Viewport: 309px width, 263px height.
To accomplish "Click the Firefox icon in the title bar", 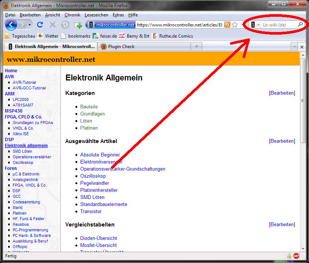I will [x=6, y=5].
